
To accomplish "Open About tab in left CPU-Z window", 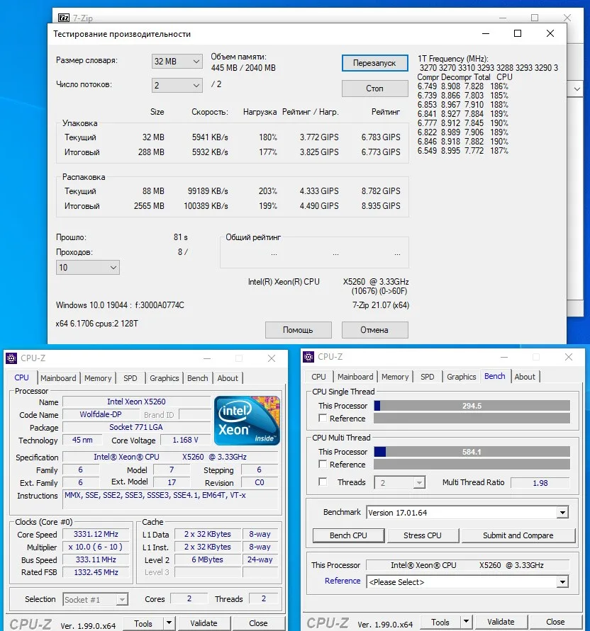I will [228, 378].
